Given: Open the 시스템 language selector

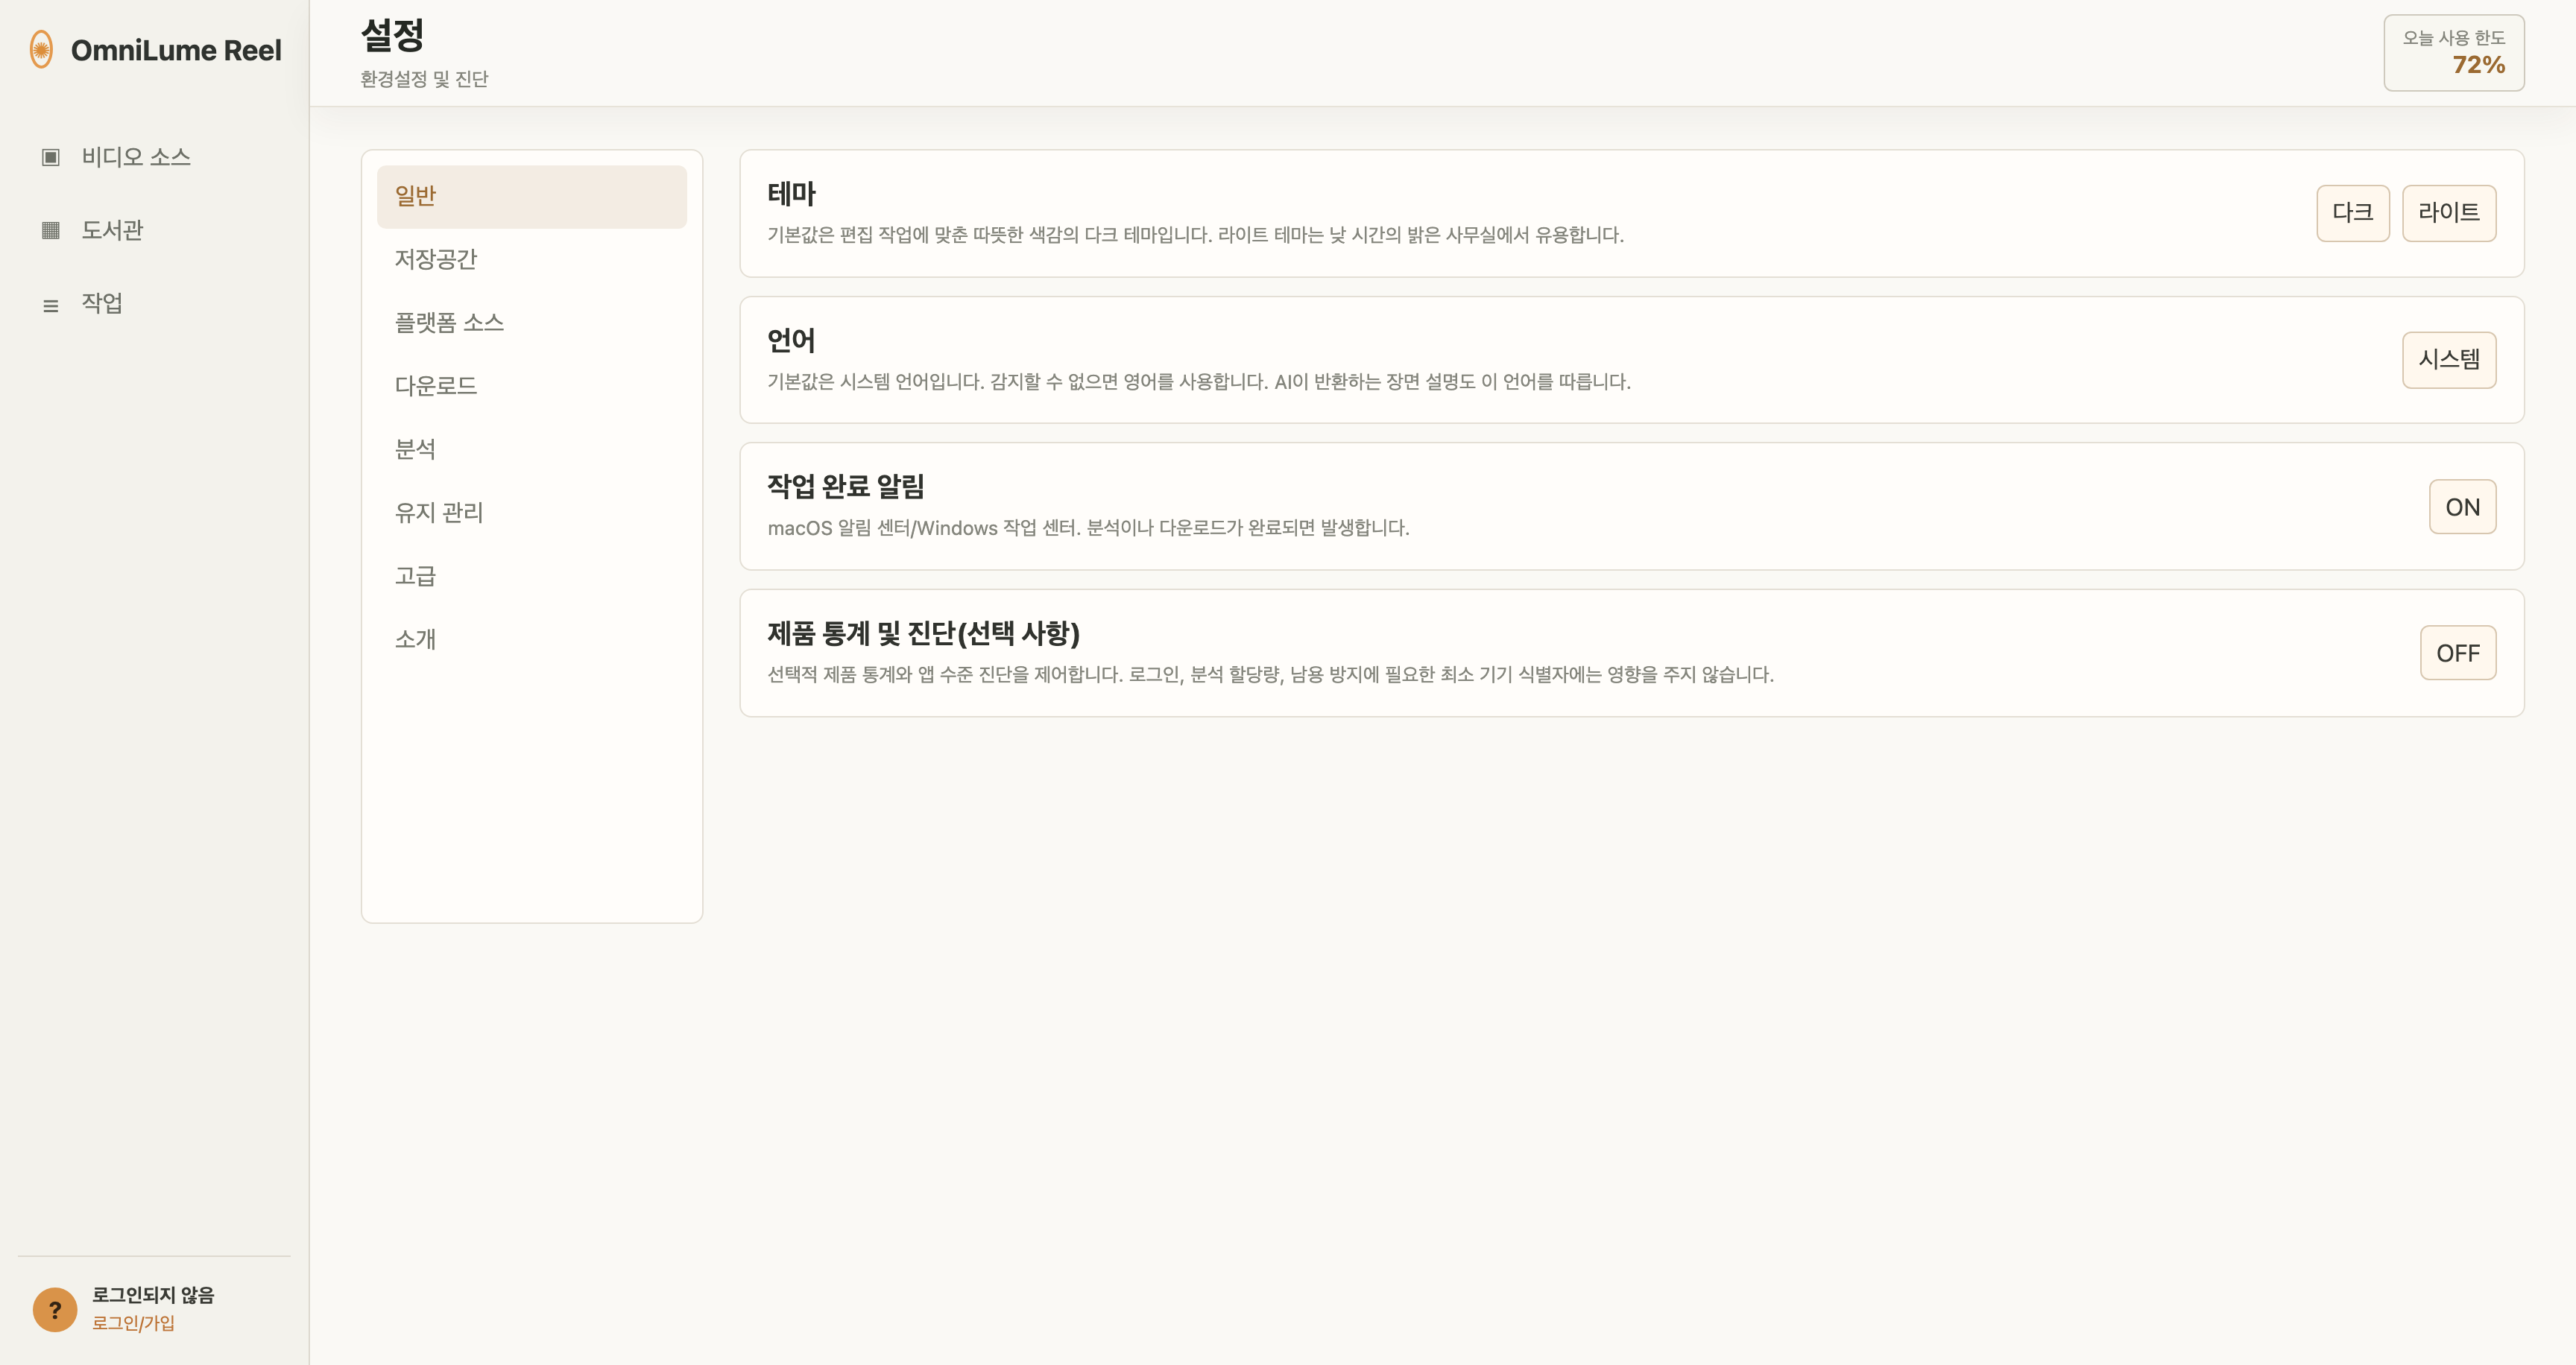Looking at the screenshot, I should [2449, 360].
